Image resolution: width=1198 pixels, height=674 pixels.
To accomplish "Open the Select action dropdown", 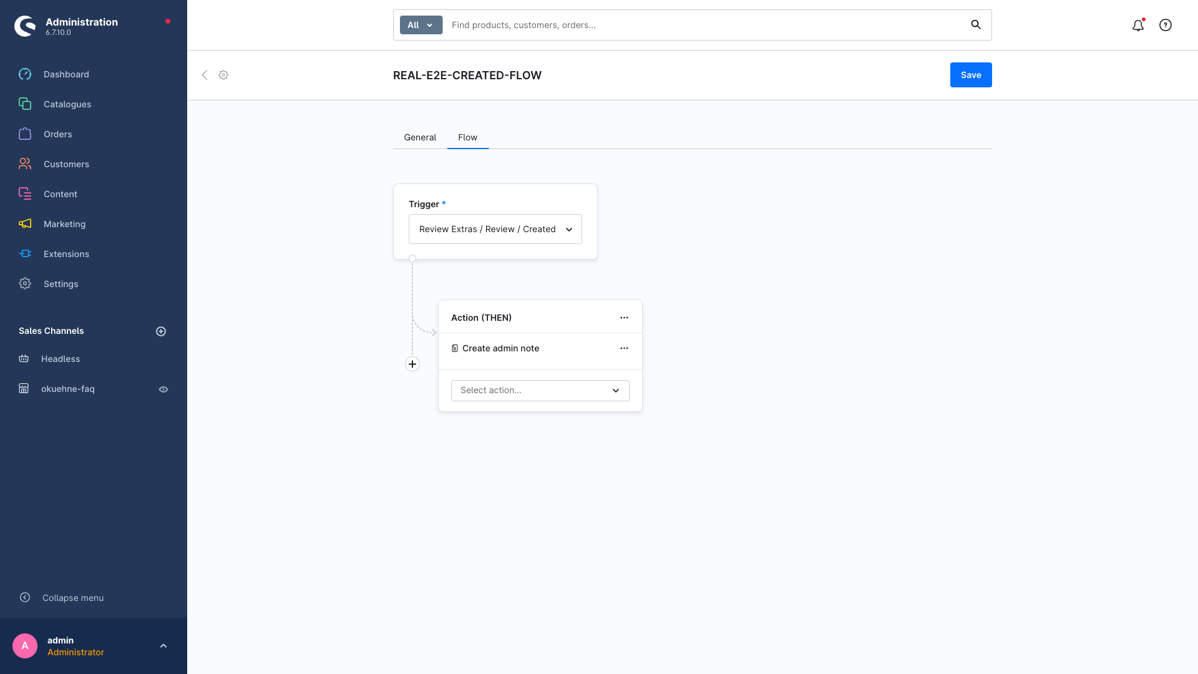I will coord(540,391).
